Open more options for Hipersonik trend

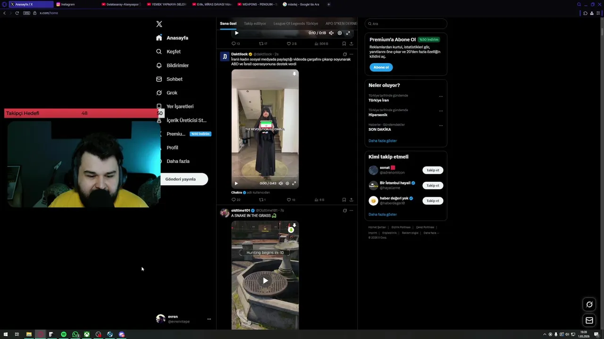pos(441,111)
